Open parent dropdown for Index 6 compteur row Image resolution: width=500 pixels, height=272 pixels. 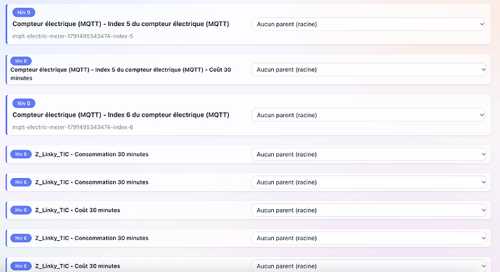368,115
